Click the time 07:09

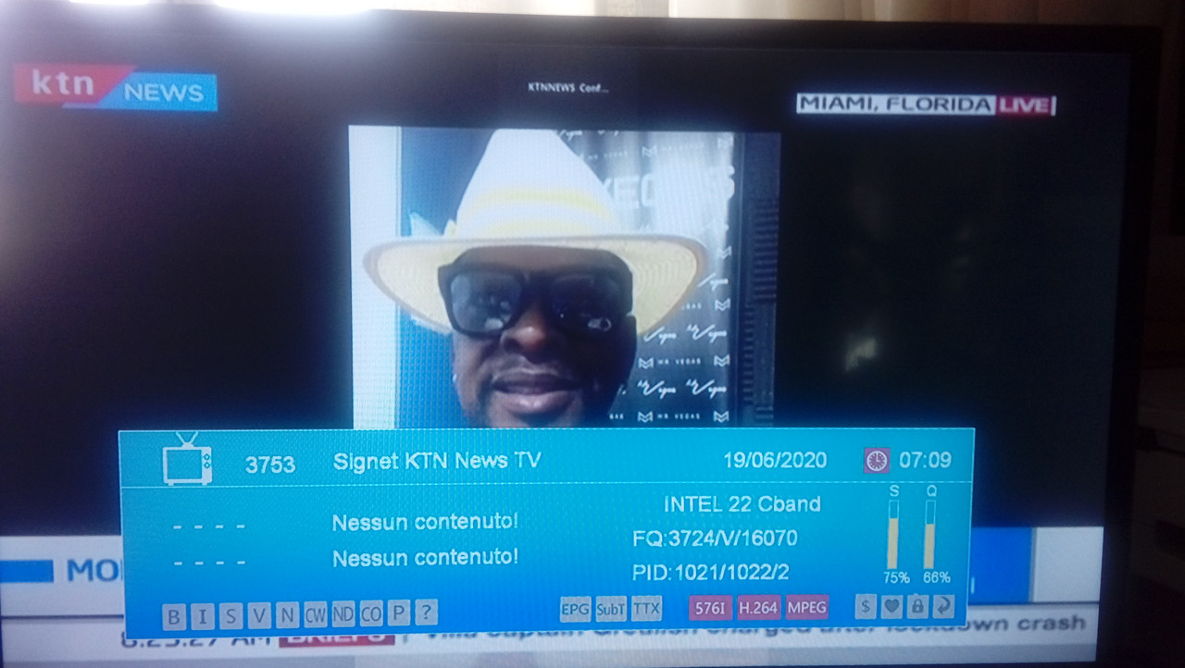(925, 460)
